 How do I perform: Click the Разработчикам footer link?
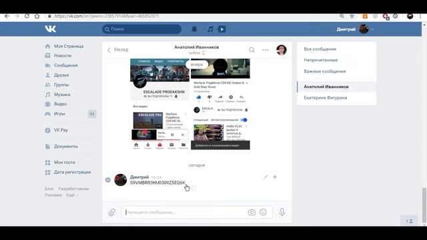pos(73,189)
